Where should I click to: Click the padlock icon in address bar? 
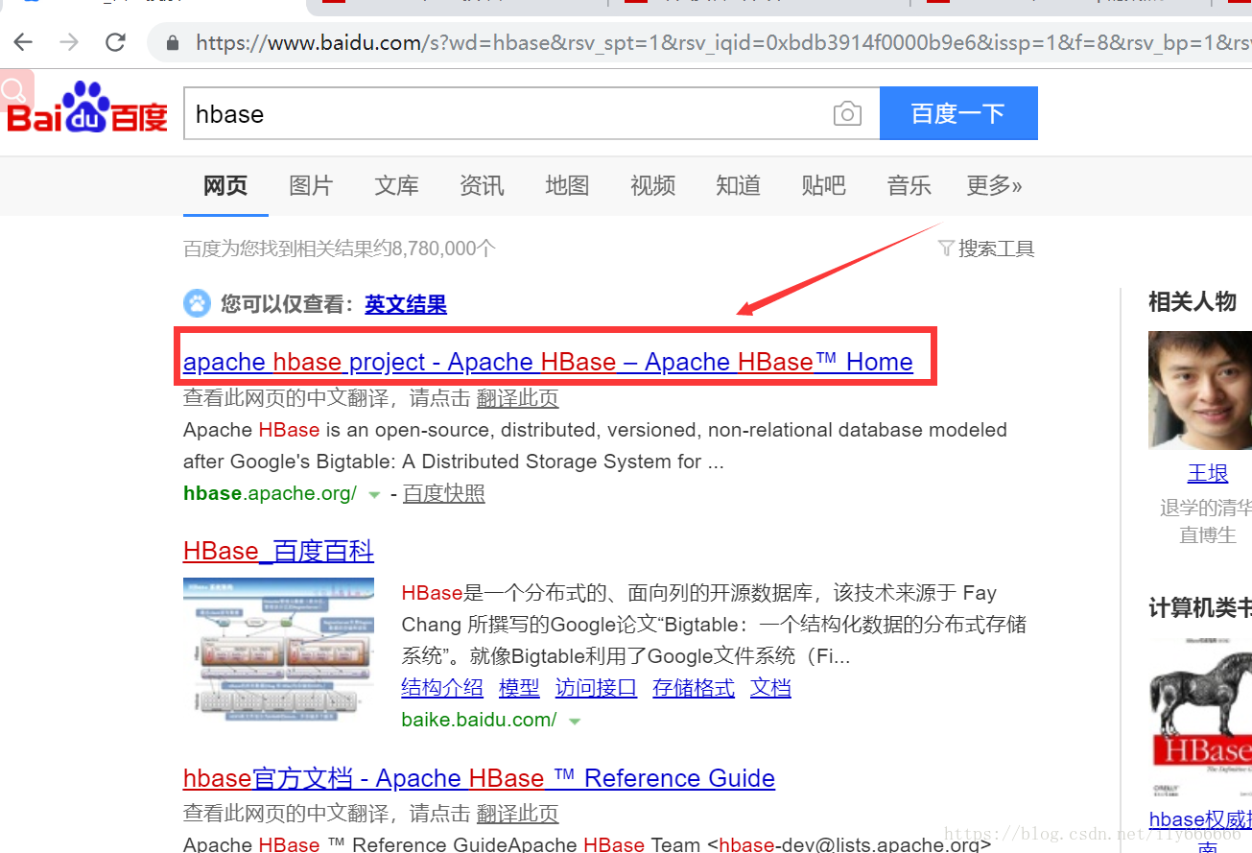(173, 43)
